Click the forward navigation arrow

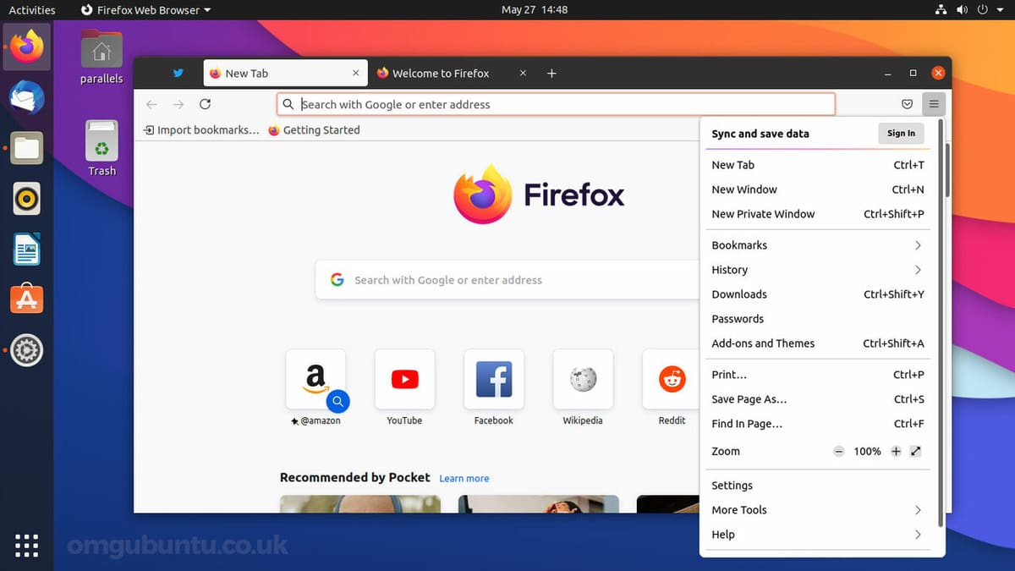click(178, 104)
